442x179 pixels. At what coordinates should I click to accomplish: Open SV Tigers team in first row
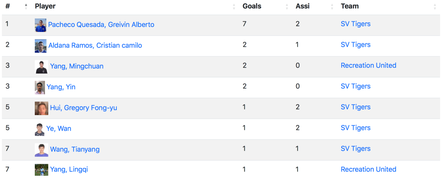coord(356,24)
